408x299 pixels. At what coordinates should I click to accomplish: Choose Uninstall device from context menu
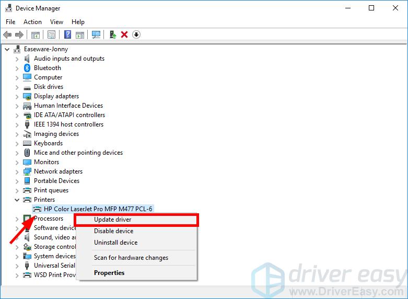pos(136,243)
